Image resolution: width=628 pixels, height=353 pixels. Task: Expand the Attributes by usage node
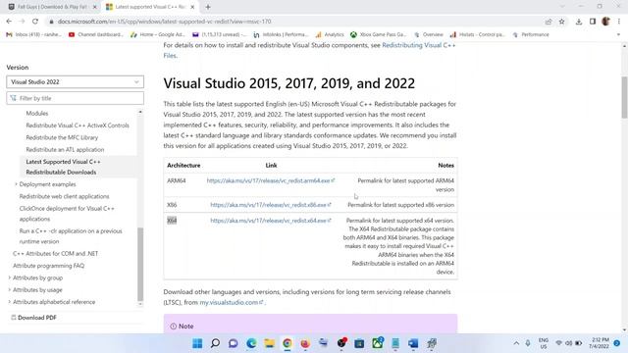click(x=10, y=290)
